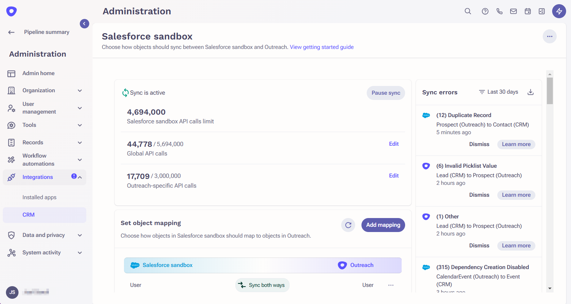The width and height of the screenshot is (571, 304).
Task: Click the (315) Dependency Creation Disabled error
Action: point(482,267)
